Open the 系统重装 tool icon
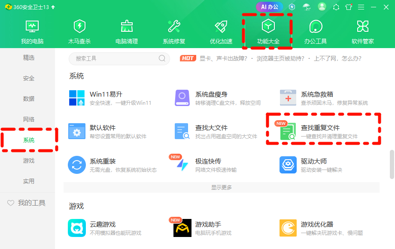Screen dimensions: 395x249 pos(77,165)
